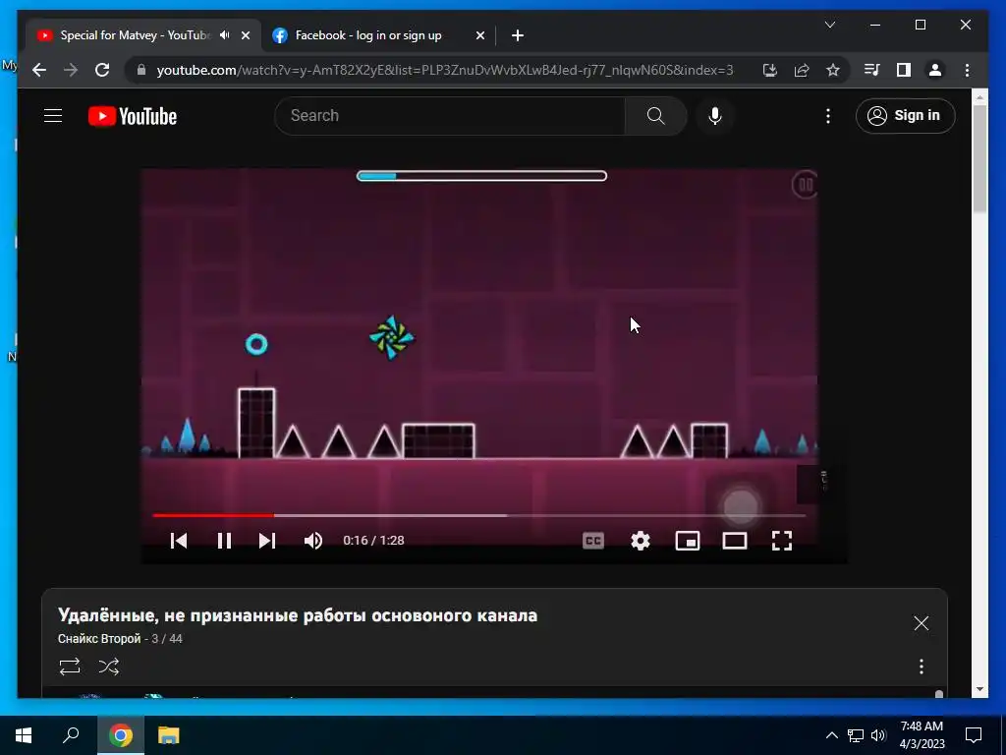Close the Facebook tab

click(479, 35)
